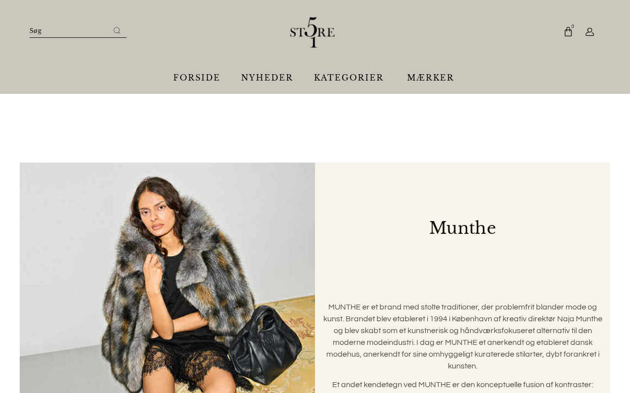Expand the MÆRKER brands menu

(431, 78)
